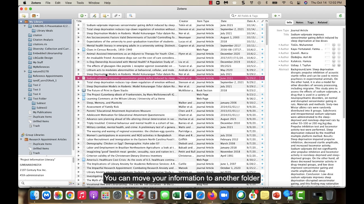Screen dimensions: 364x204
Task: Click the New Collection toolbar icon
Action: click(24, 16)
